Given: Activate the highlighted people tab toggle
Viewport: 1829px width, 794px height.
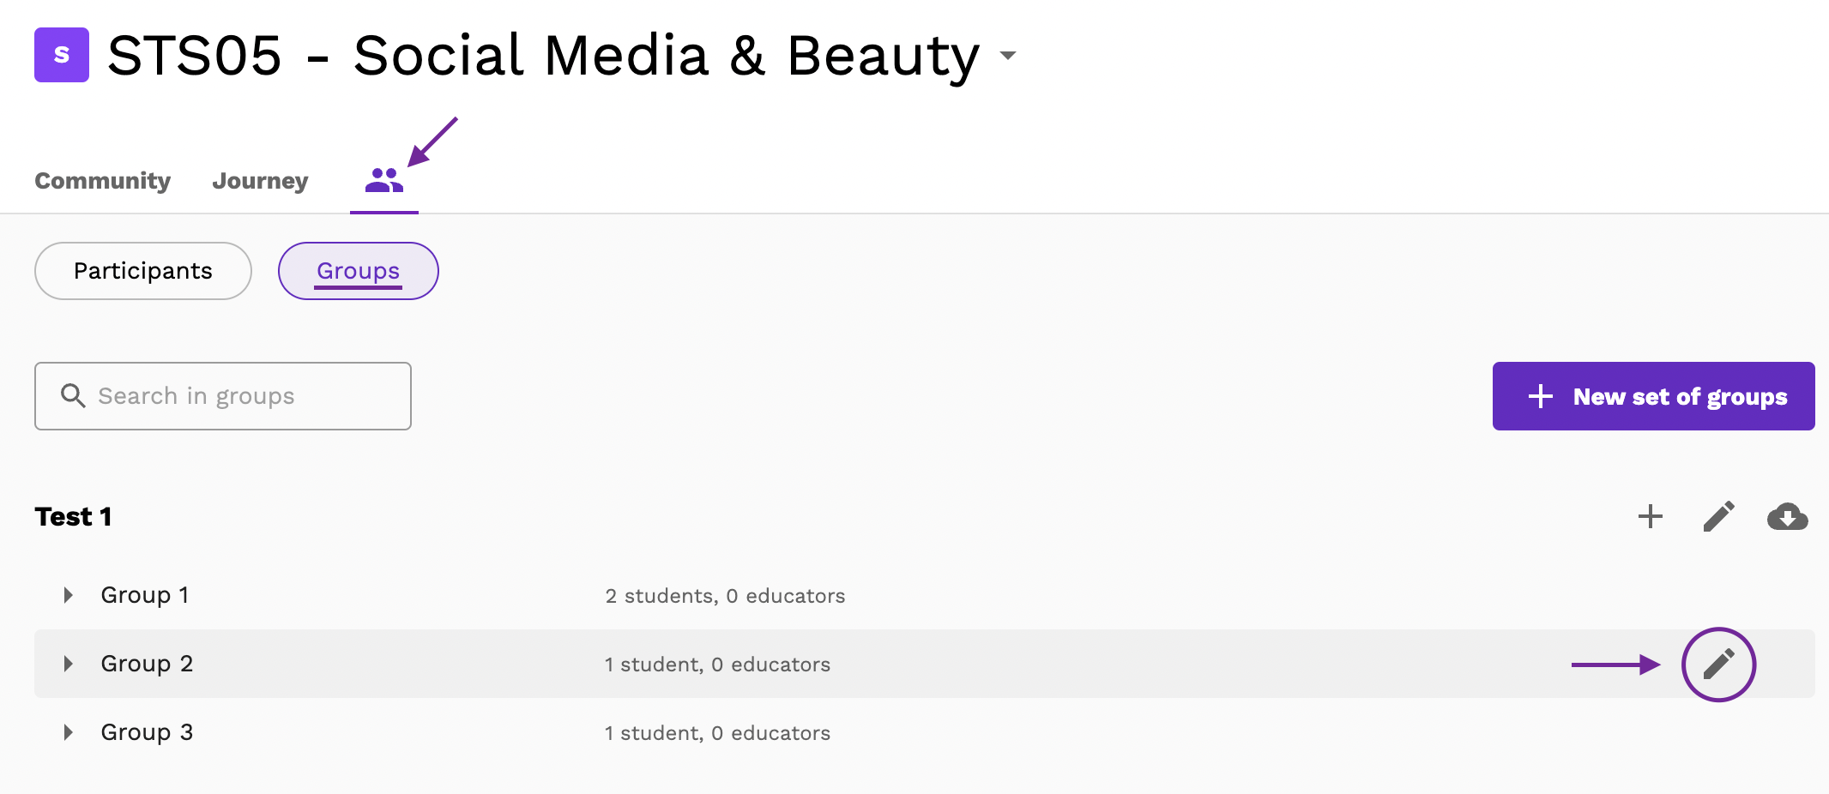Looking at the screenshot, I should [x=383, y=178].
